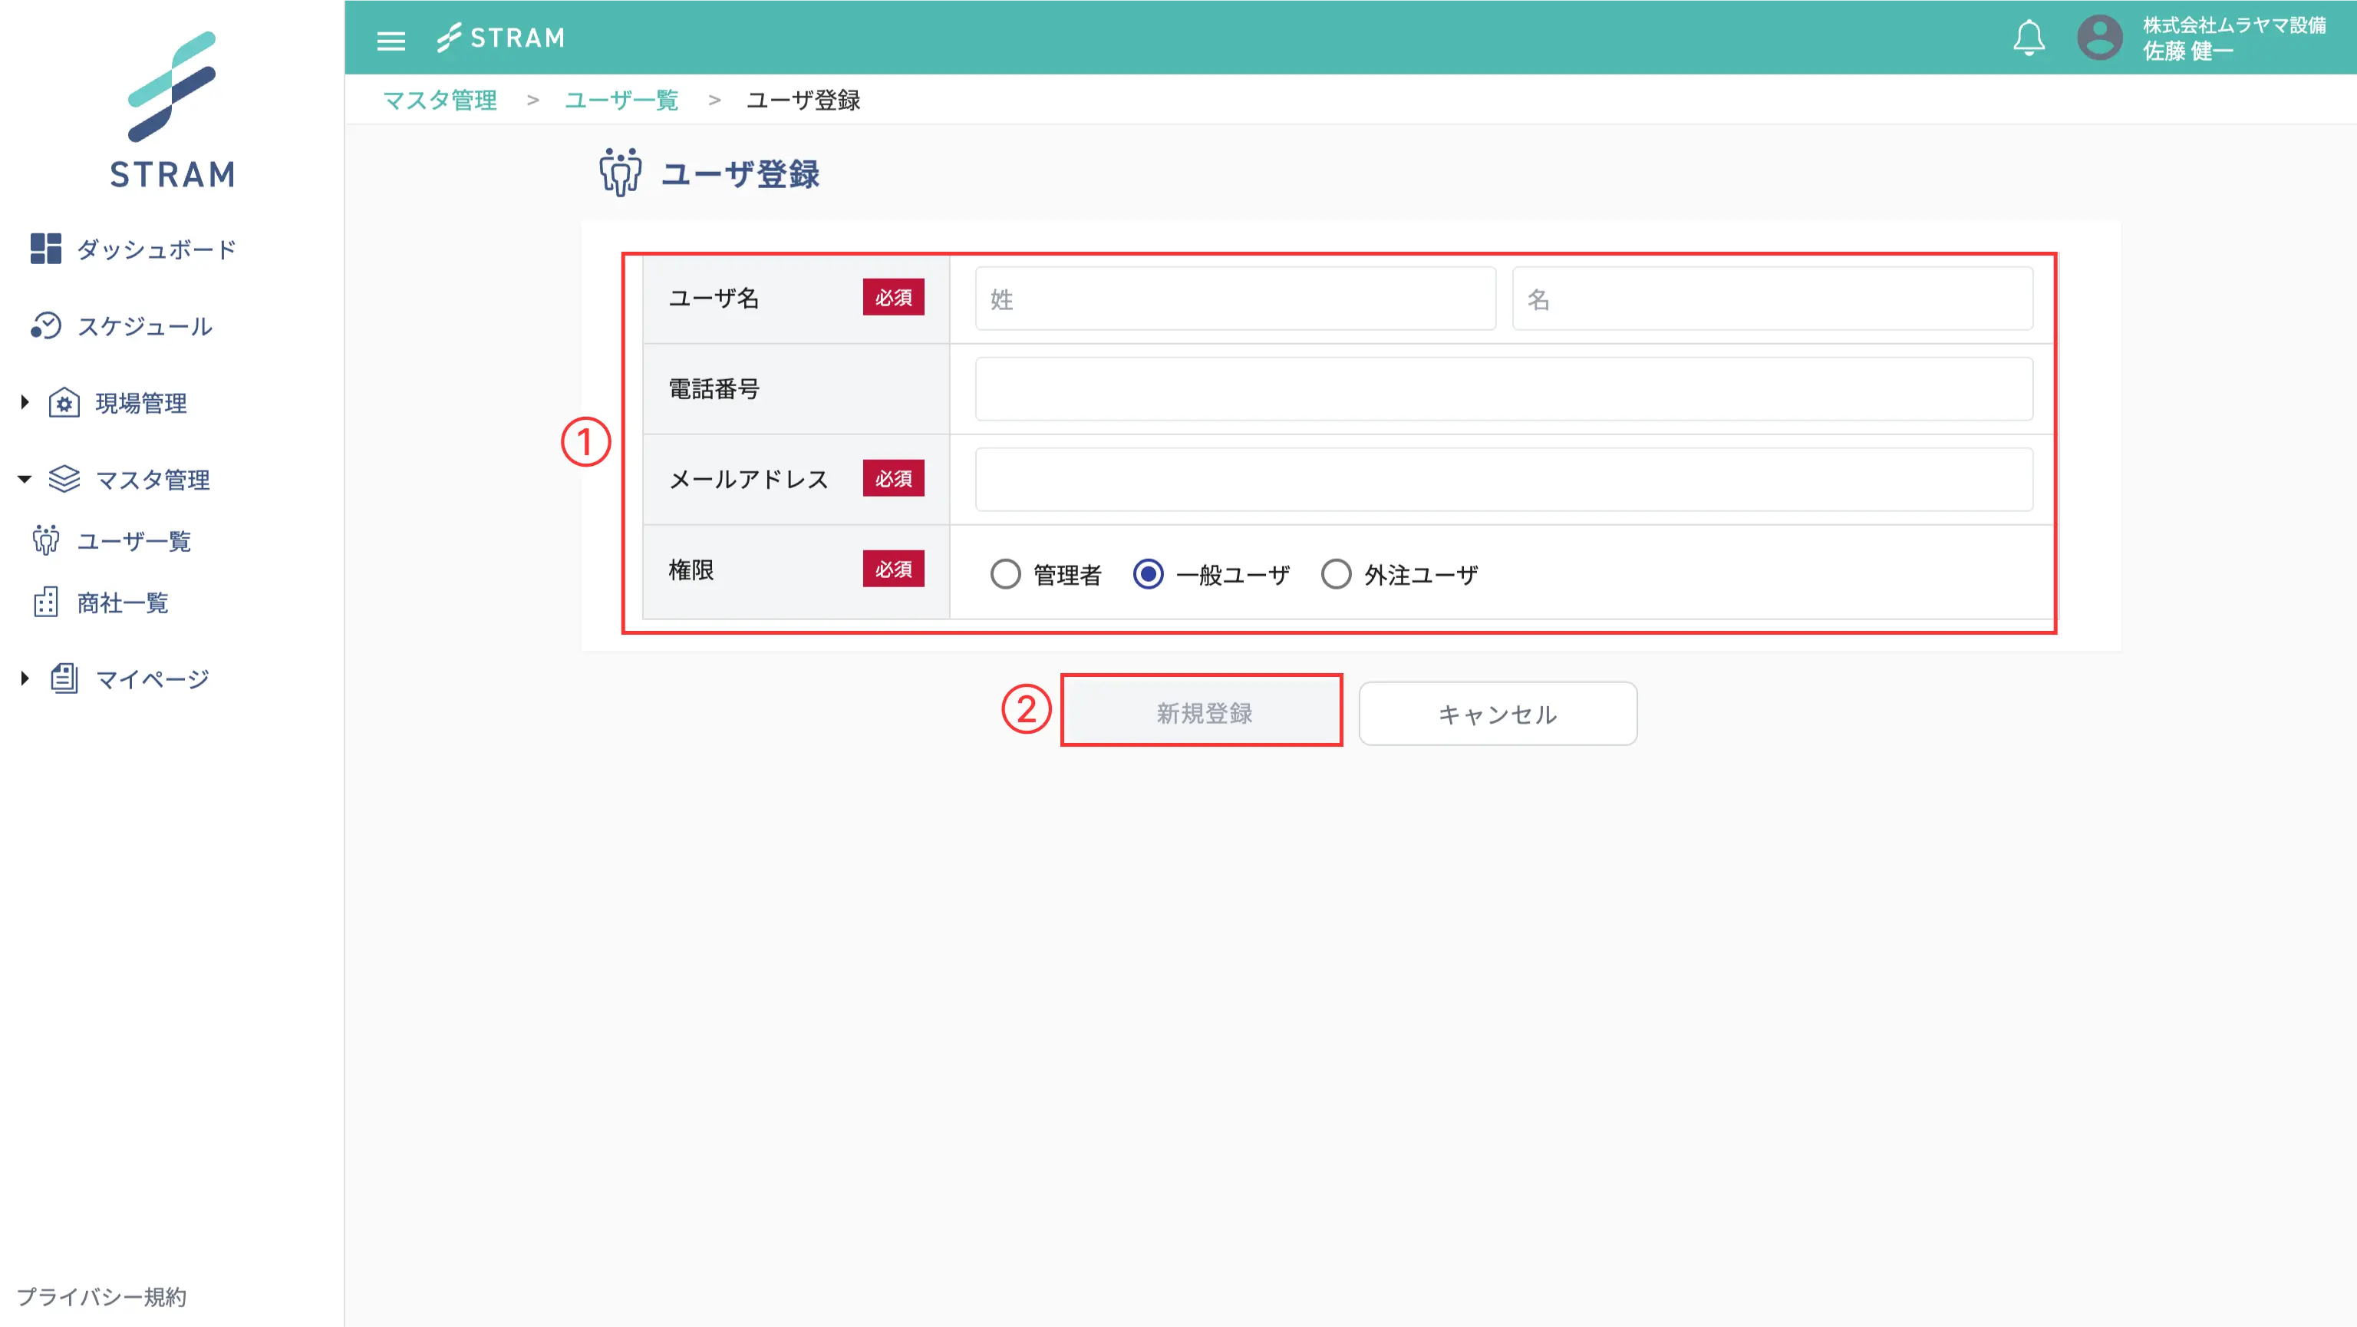Select the 管理者 radio button
2357x1327 pixels.
click(x=1004, y=575)
